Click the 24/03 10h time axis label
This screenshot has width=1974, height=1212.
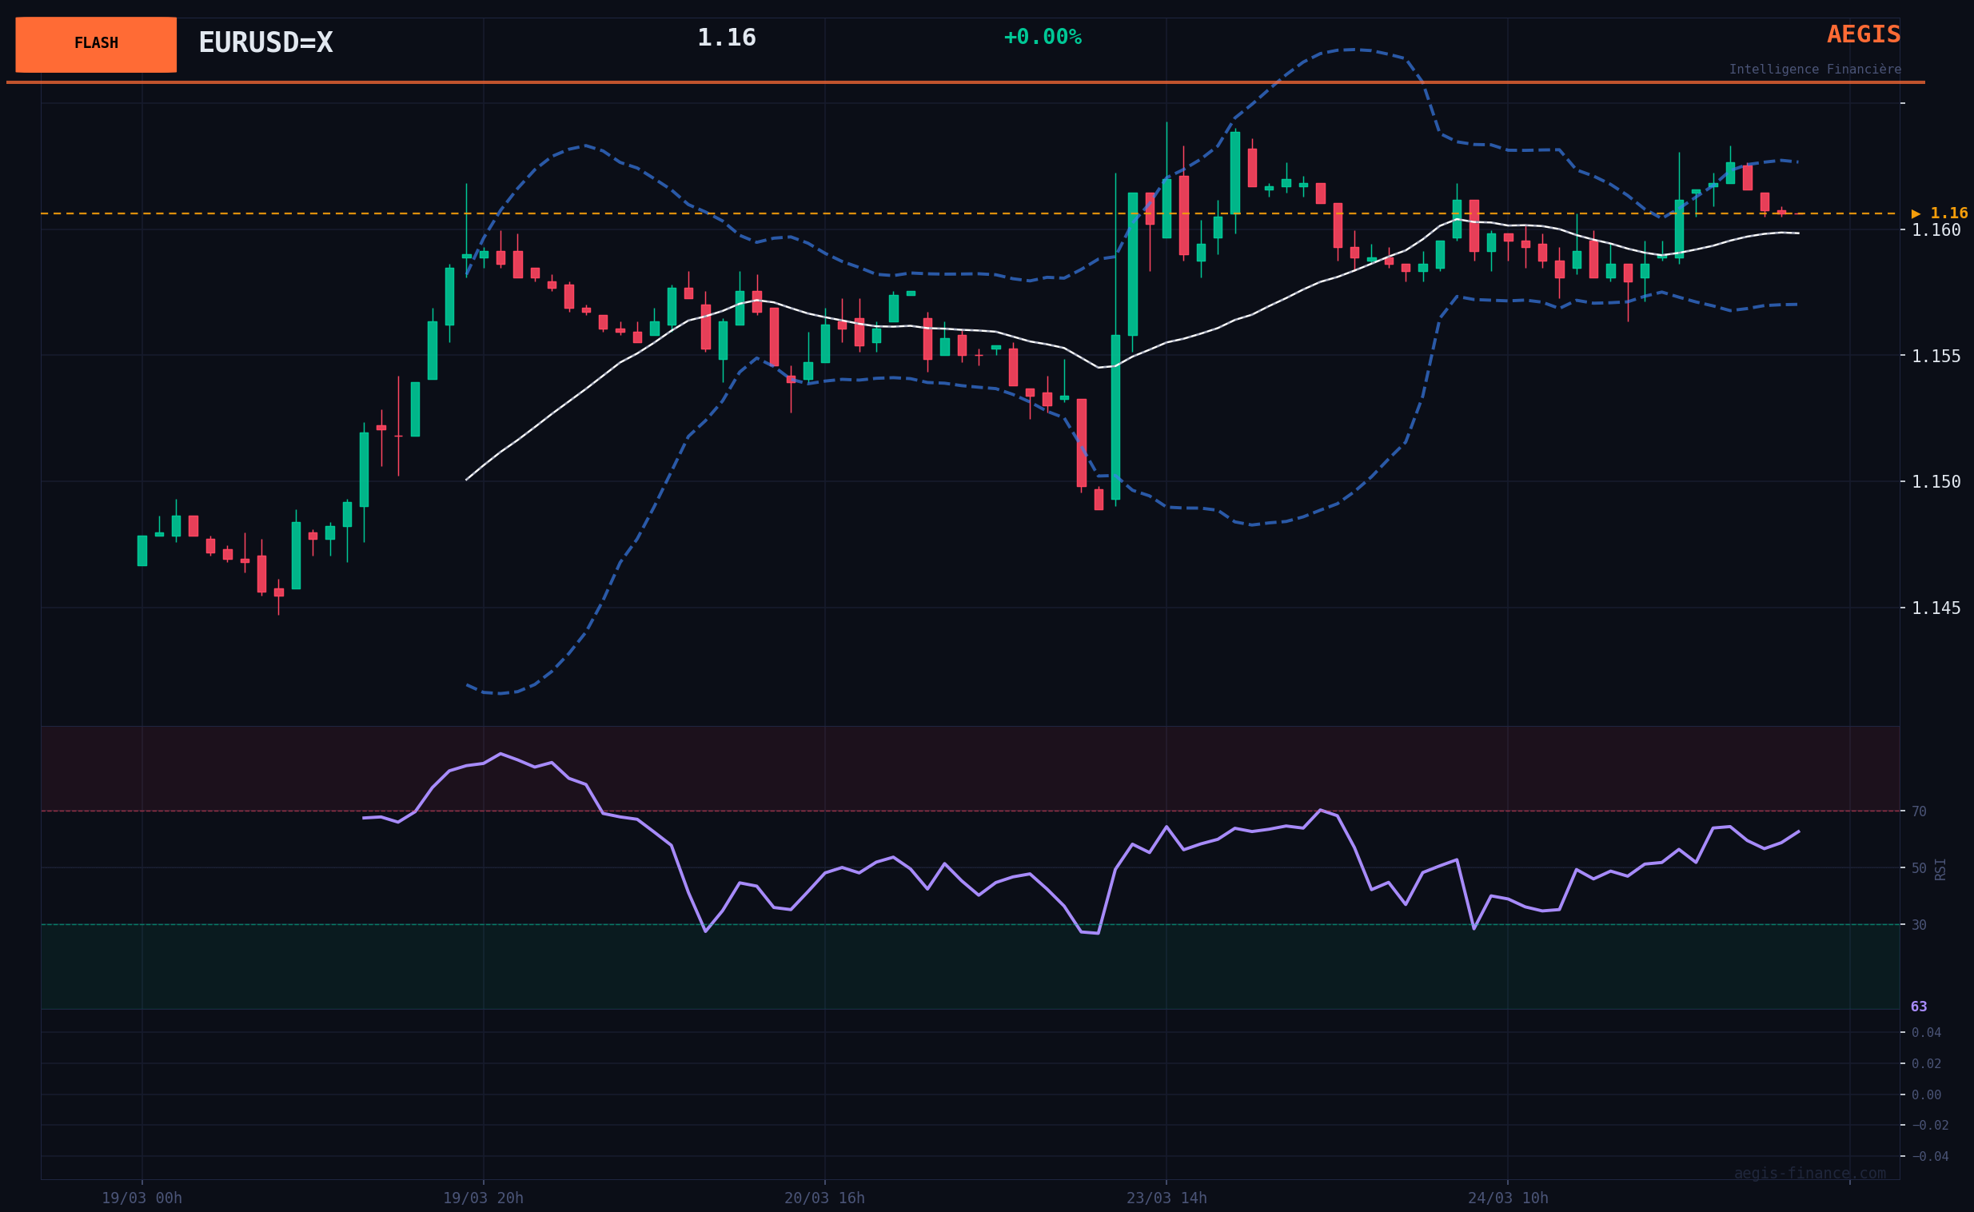point(1508,1198)
